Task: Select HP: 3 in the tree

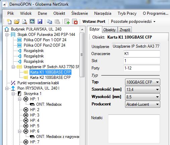Action: pyautogui.click(x=35, y=115)
